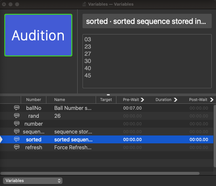
Task: Click the Number column header
Action: (x=34, y=100)
